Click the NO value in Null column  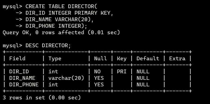pos(97,72)
